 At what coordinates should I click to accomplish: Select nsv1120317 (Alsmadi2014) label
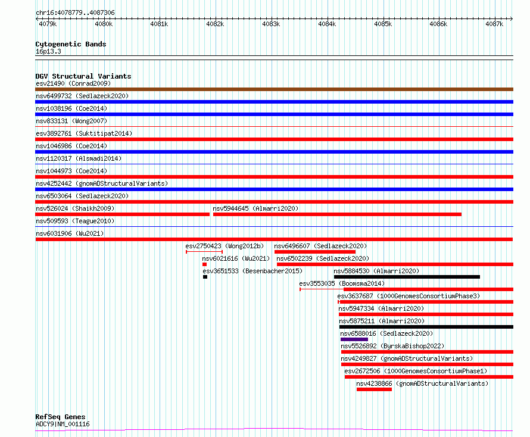coord(79,158)
